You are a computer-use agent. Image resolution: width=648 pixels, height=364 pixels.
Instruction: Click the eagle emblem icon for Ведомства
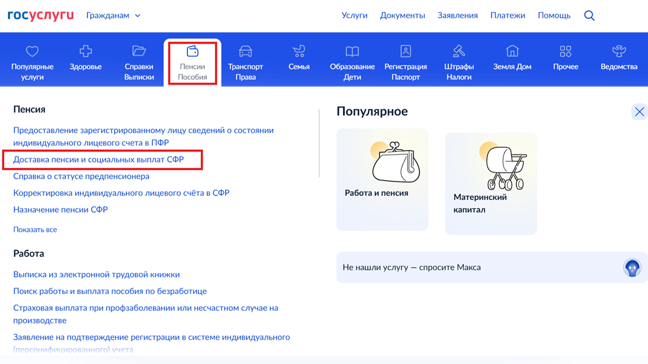coord(619,51)
